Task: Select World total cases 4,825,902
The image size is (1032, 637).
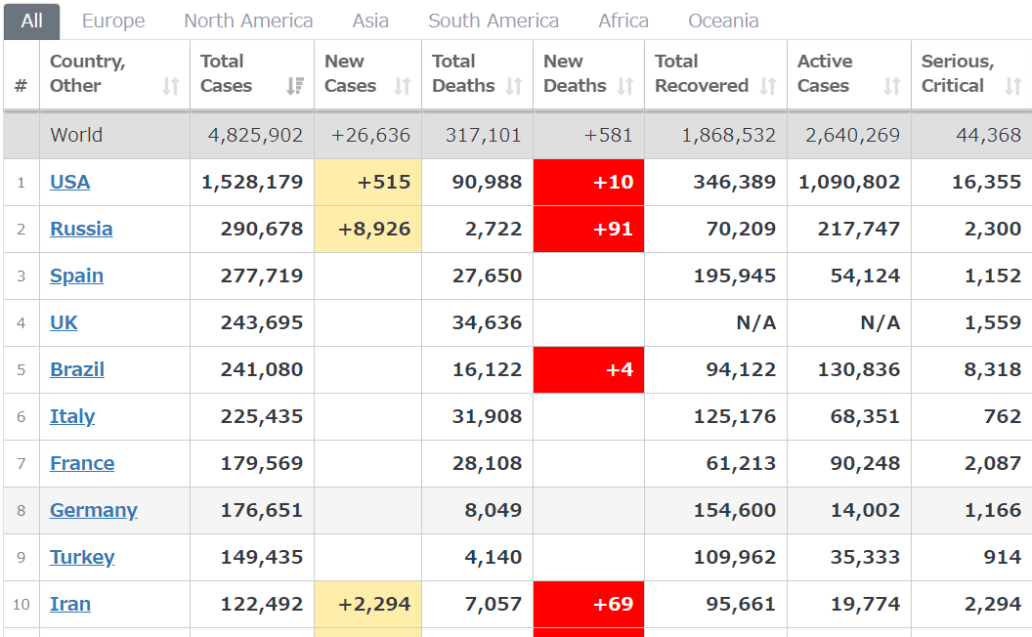Action: (255, 135)
